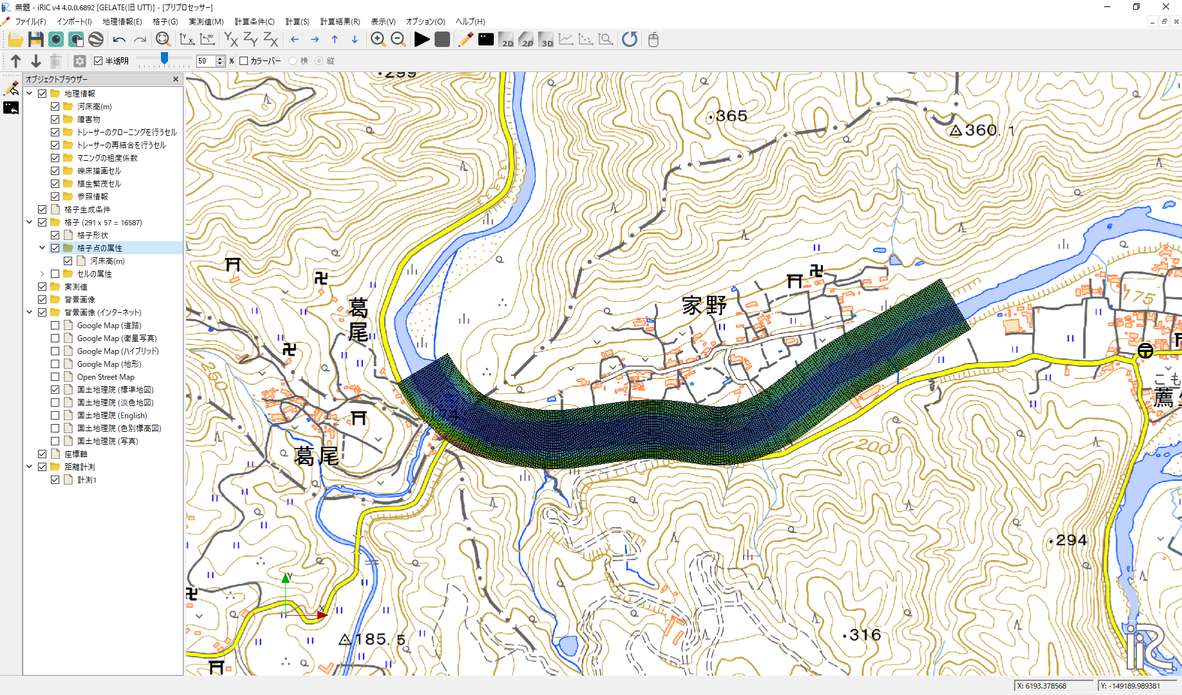Enable the カラーバー checkbox

[244, 61]
